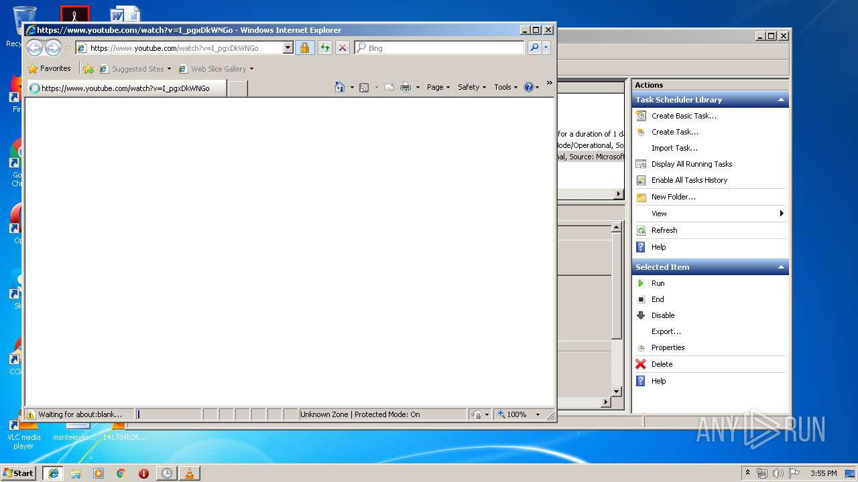Expand the Home button dropdown arrow
Viewport: 858px width, 482px height.
click(352, 87)
